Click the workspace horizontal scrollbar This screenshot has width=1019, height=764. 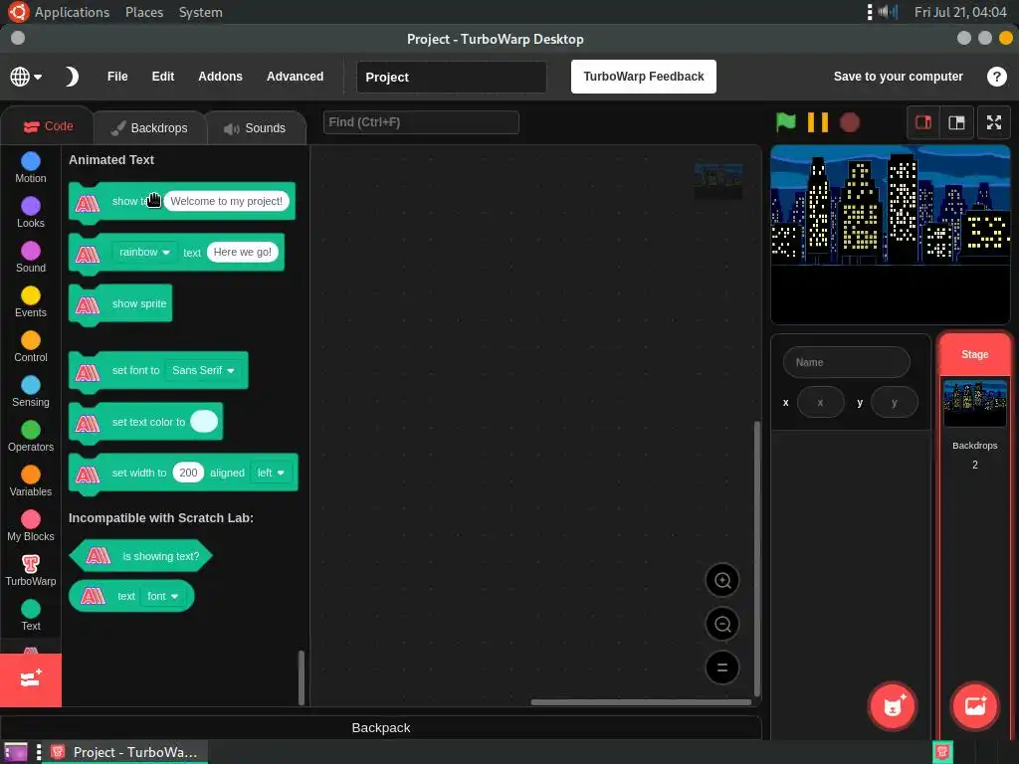[641, 701]
